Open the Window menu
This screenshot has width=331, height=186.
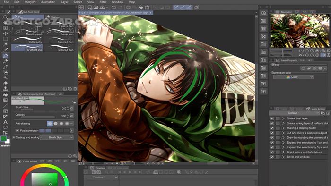point(117,2)
